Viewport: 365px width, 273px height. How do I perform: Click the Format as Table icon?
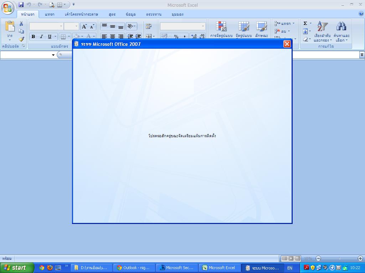point(243,26)
